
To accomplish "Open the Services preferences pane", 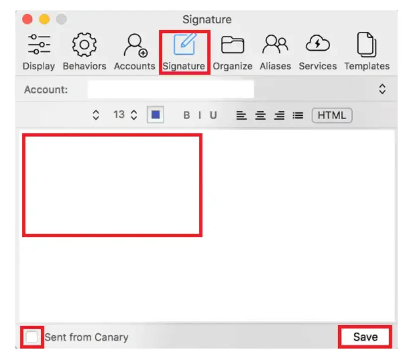I will 318,52.
